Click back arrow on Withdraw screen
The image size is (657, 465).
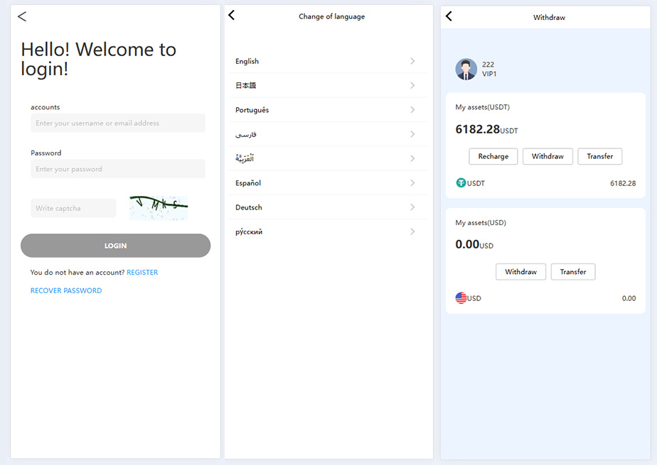449,16
